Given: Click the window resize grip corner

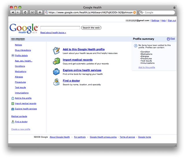Looking at the screenshot, I should coord(175,145).
